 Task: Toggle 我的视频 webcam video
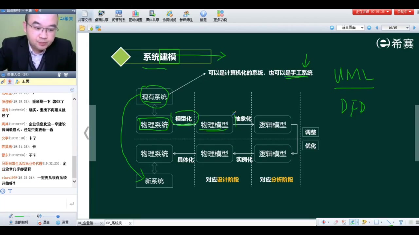click(19, 223)
